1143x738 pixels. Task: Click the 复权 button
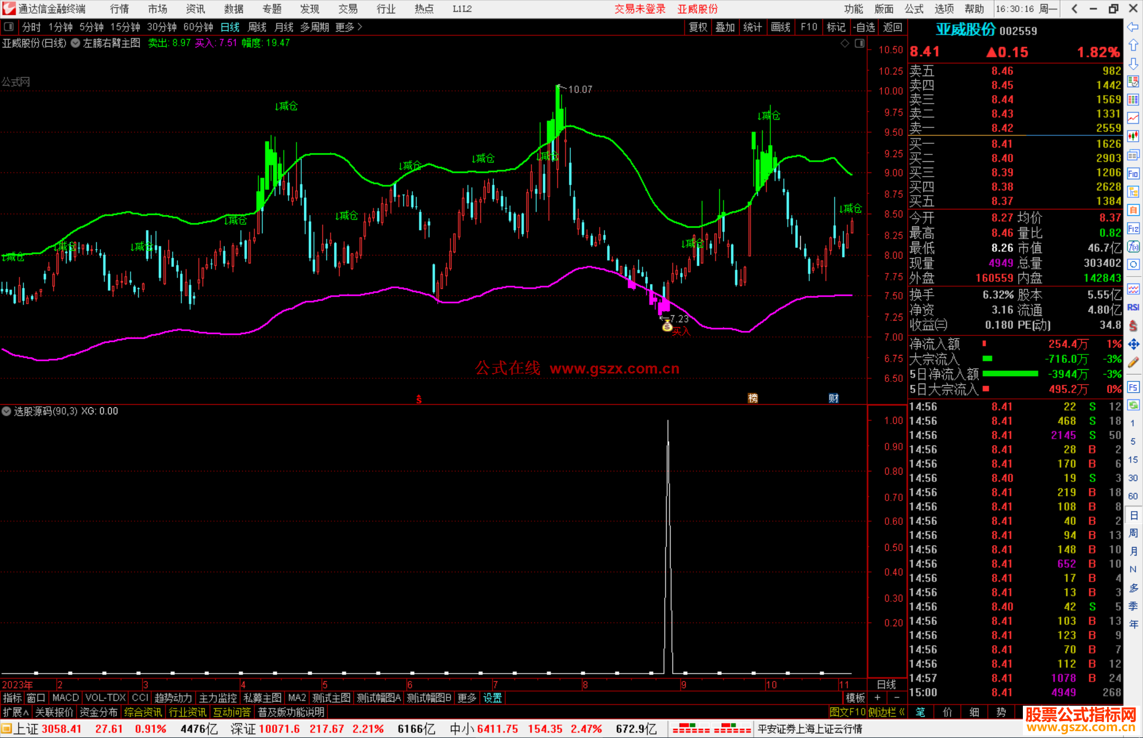697,27
